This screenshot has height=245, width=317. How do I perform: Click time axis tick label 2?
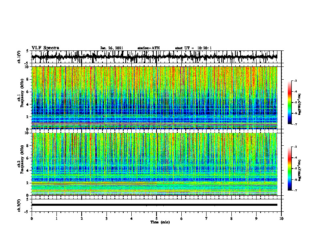82,219
